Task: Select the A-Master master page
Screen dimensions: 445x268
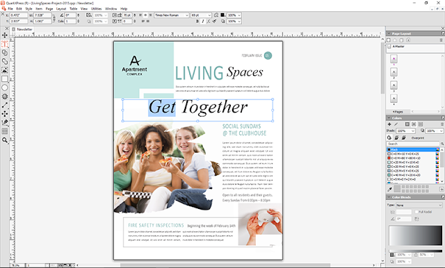Action: (x=398, y=47)
